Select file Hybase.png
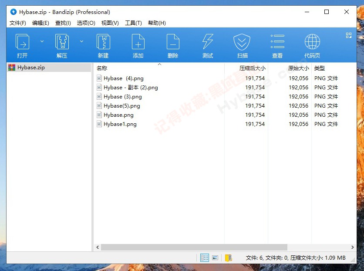 point(118,115)
